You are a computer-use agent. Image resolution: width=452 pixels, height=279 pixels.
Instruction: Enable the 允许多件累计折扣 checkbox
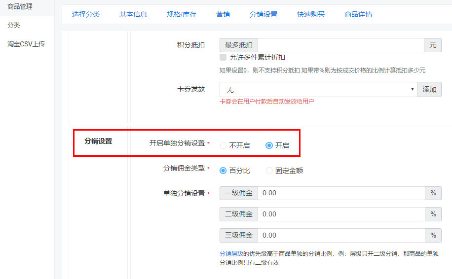coord(223,57)
